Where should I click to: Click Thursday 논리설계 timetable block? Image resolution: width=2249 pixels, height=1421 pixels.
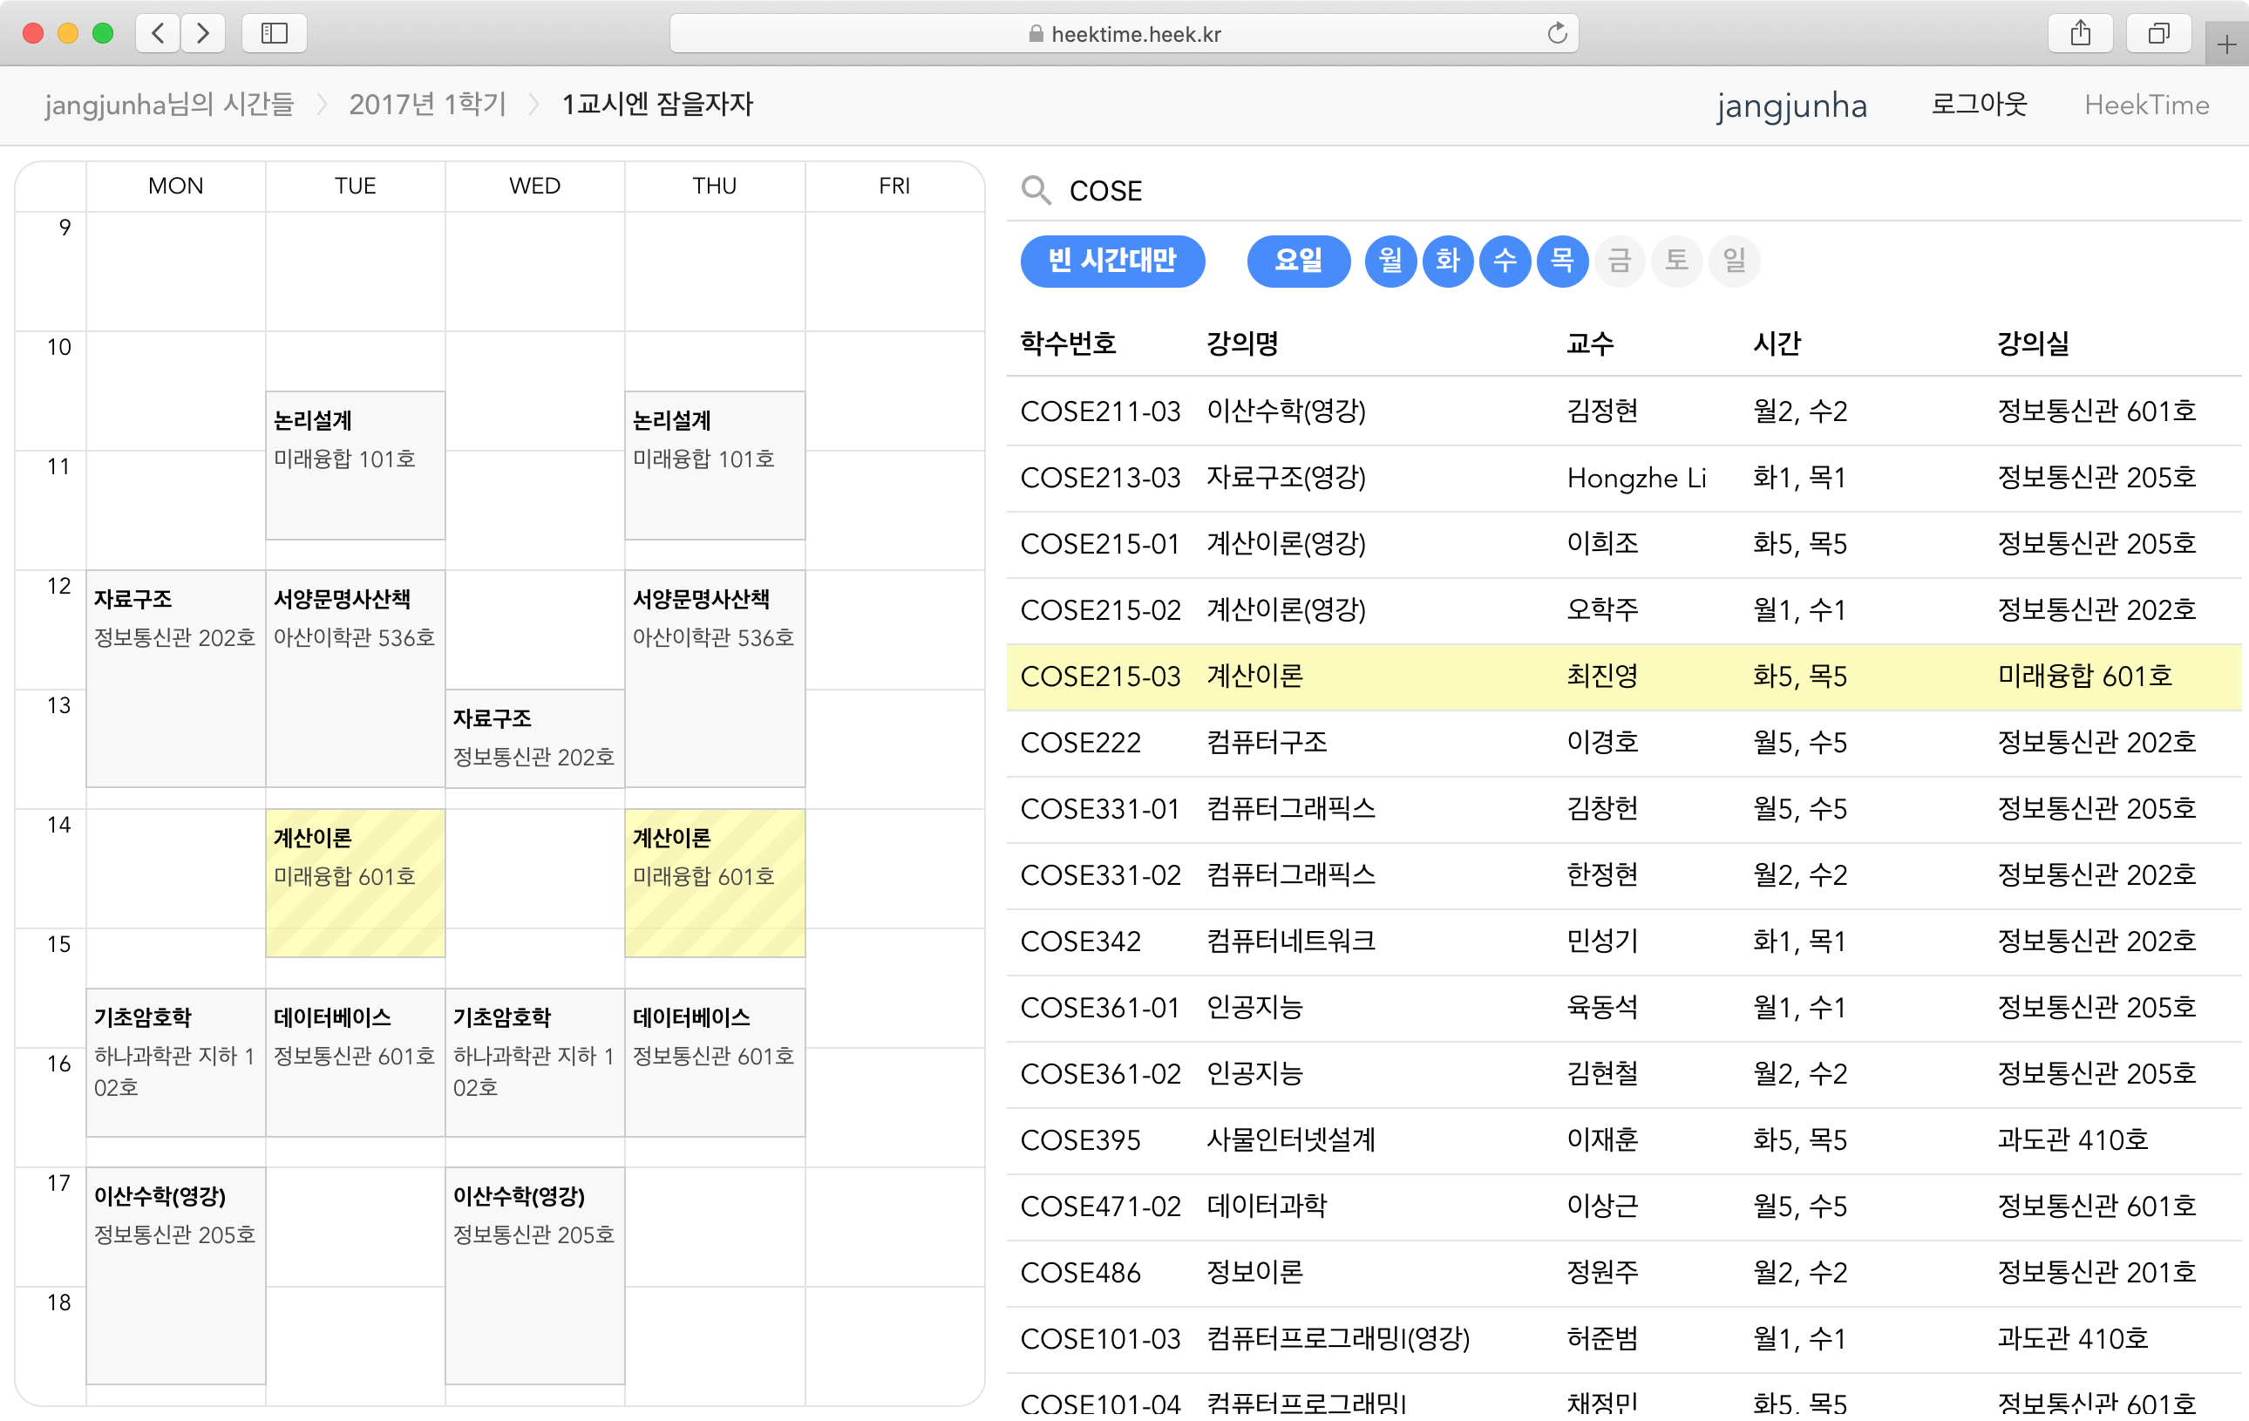pyautogui.click(x=715, y=466)
